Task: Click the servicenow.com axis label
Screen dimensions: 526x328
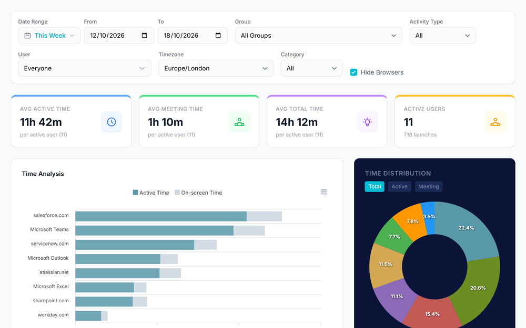Action: click(x=49, y=244)
